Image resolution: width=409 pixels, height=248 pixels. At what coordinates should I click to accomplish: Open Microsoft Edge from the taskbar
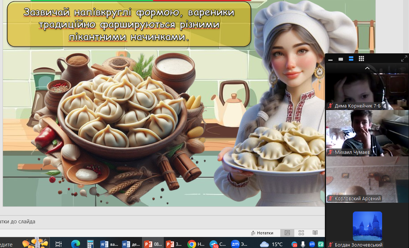click(x=76, y=244)
